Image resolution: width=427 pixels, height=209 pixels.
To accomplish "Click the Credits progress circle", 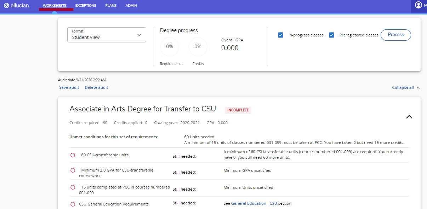I will (198, 47).
